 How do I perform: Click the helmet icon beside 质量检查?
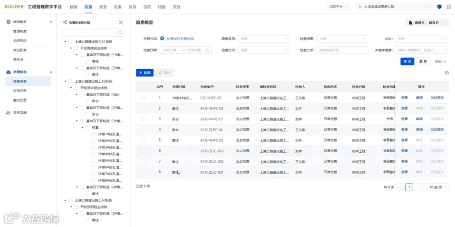pos(8,72)
